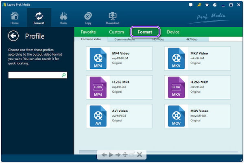Click the avi/MPEG4 codec text

(119, 116)
